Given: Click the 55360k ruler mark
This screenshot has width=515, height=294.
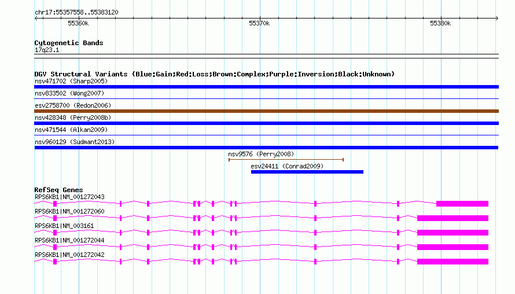Looking at the screenshot, I should (78, 23).
